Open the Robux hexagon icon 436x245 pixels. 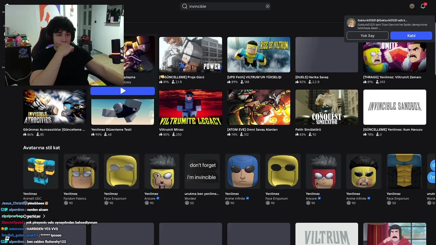[412, 6]
